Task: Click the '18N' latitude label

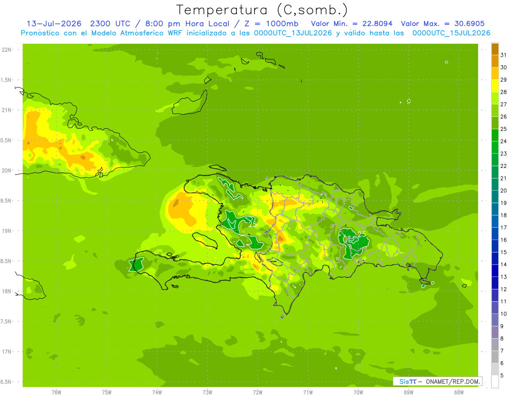Action: coord(7,292)
